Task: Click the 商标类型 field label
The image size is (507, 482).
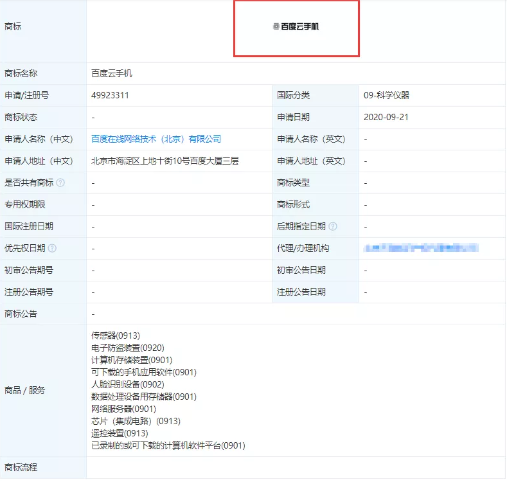Action: (293, 183)
